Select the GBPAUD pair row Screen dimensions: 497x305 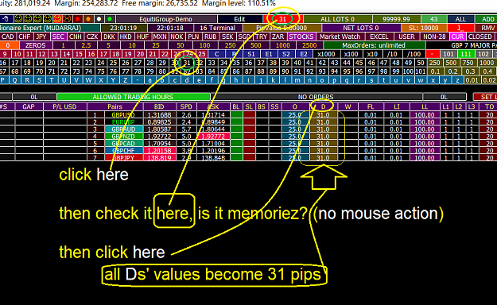pyautogui.click(x=123, y=129)
